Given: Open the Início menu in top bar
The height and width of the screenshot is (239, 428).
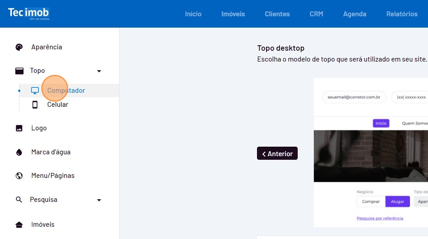Looking at the screenshot, I should point(193,14).
